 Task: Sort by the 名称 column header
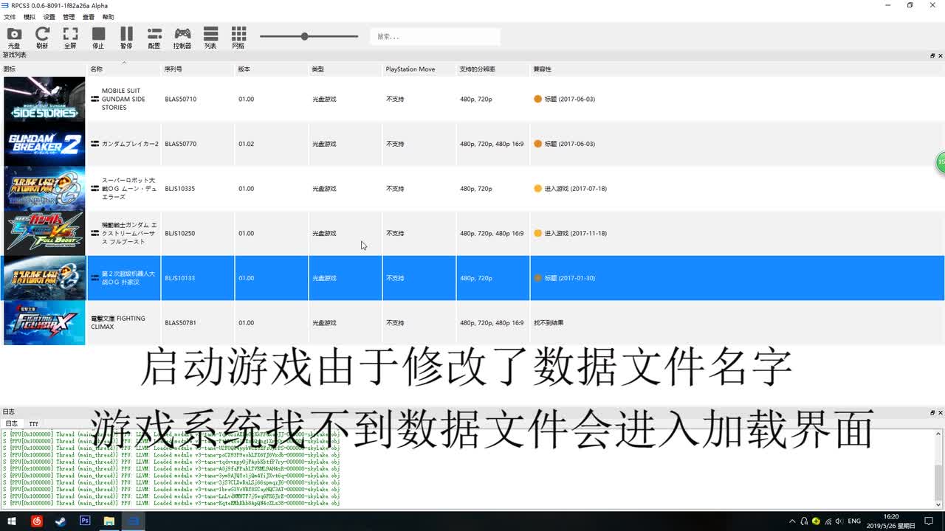click(124, 69)
